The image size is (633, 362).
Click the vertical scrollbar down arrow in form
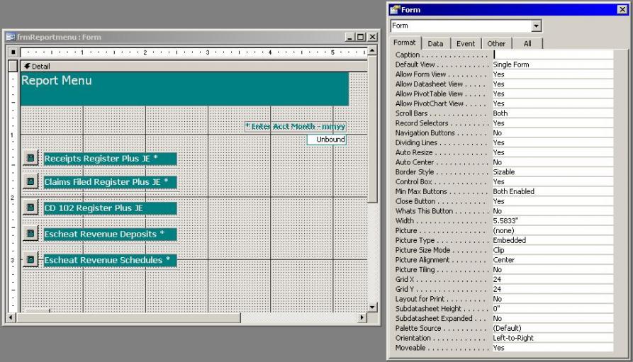coord(372,307)
